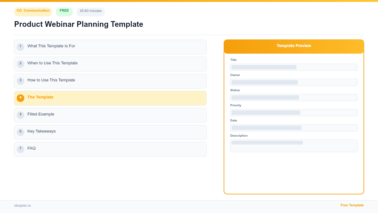This screenshot has height=213, width=378.
Task: Click the number 7 step badge
Action: 20,149
